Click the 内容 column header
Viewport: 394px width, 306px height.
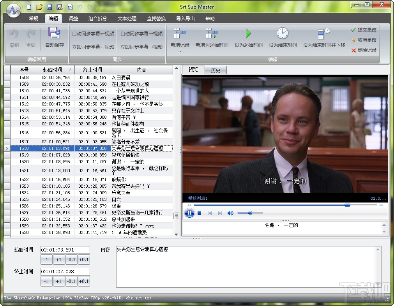(142, 70)
